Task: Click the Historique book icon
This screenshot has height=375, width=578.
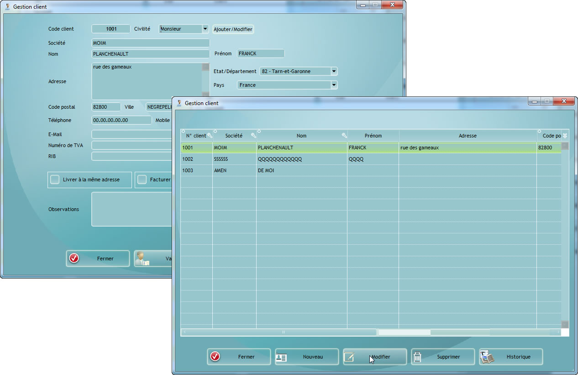Action: click(x=487, y=357)
